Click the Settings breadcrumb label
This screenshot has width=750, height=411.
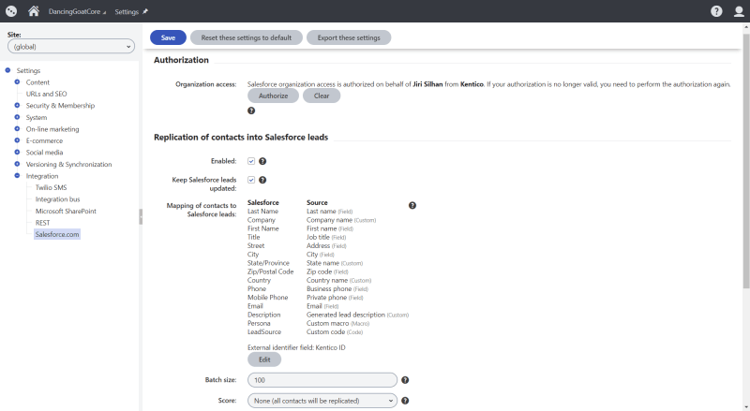pos(127,11)
